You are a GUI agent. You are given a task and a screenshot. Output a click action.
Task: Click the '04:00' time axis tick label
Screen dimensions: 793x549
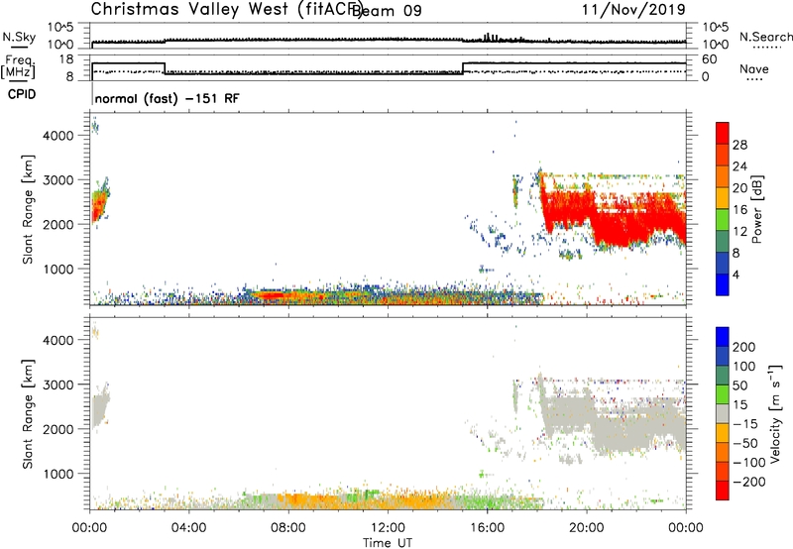point(188,528)
